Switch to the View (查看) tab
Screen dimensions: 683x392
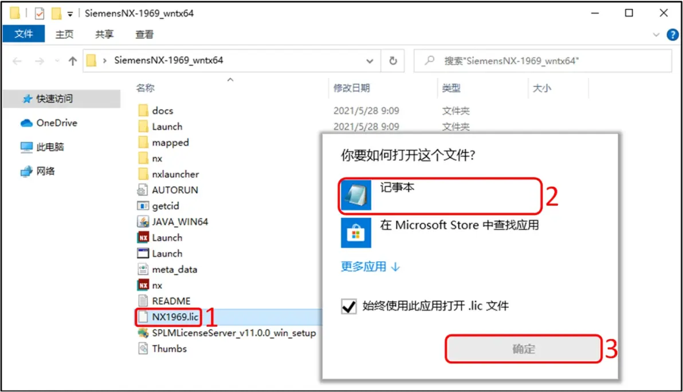144,34
